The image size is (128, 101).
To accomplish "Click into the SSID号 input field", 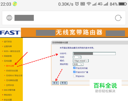I will click(x=94, y=53).
